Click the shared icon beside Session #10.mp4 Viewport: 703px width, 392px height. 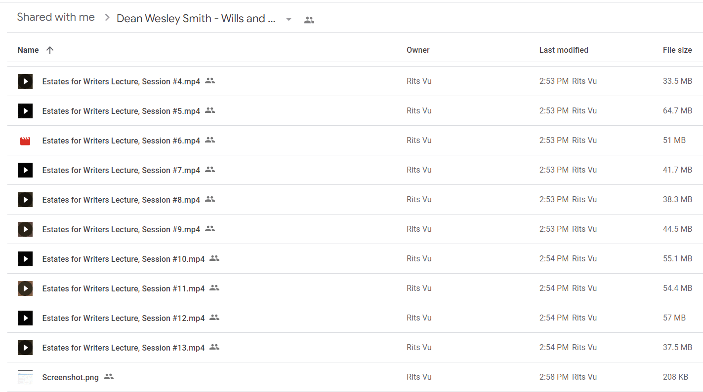[x=214, y=258]
